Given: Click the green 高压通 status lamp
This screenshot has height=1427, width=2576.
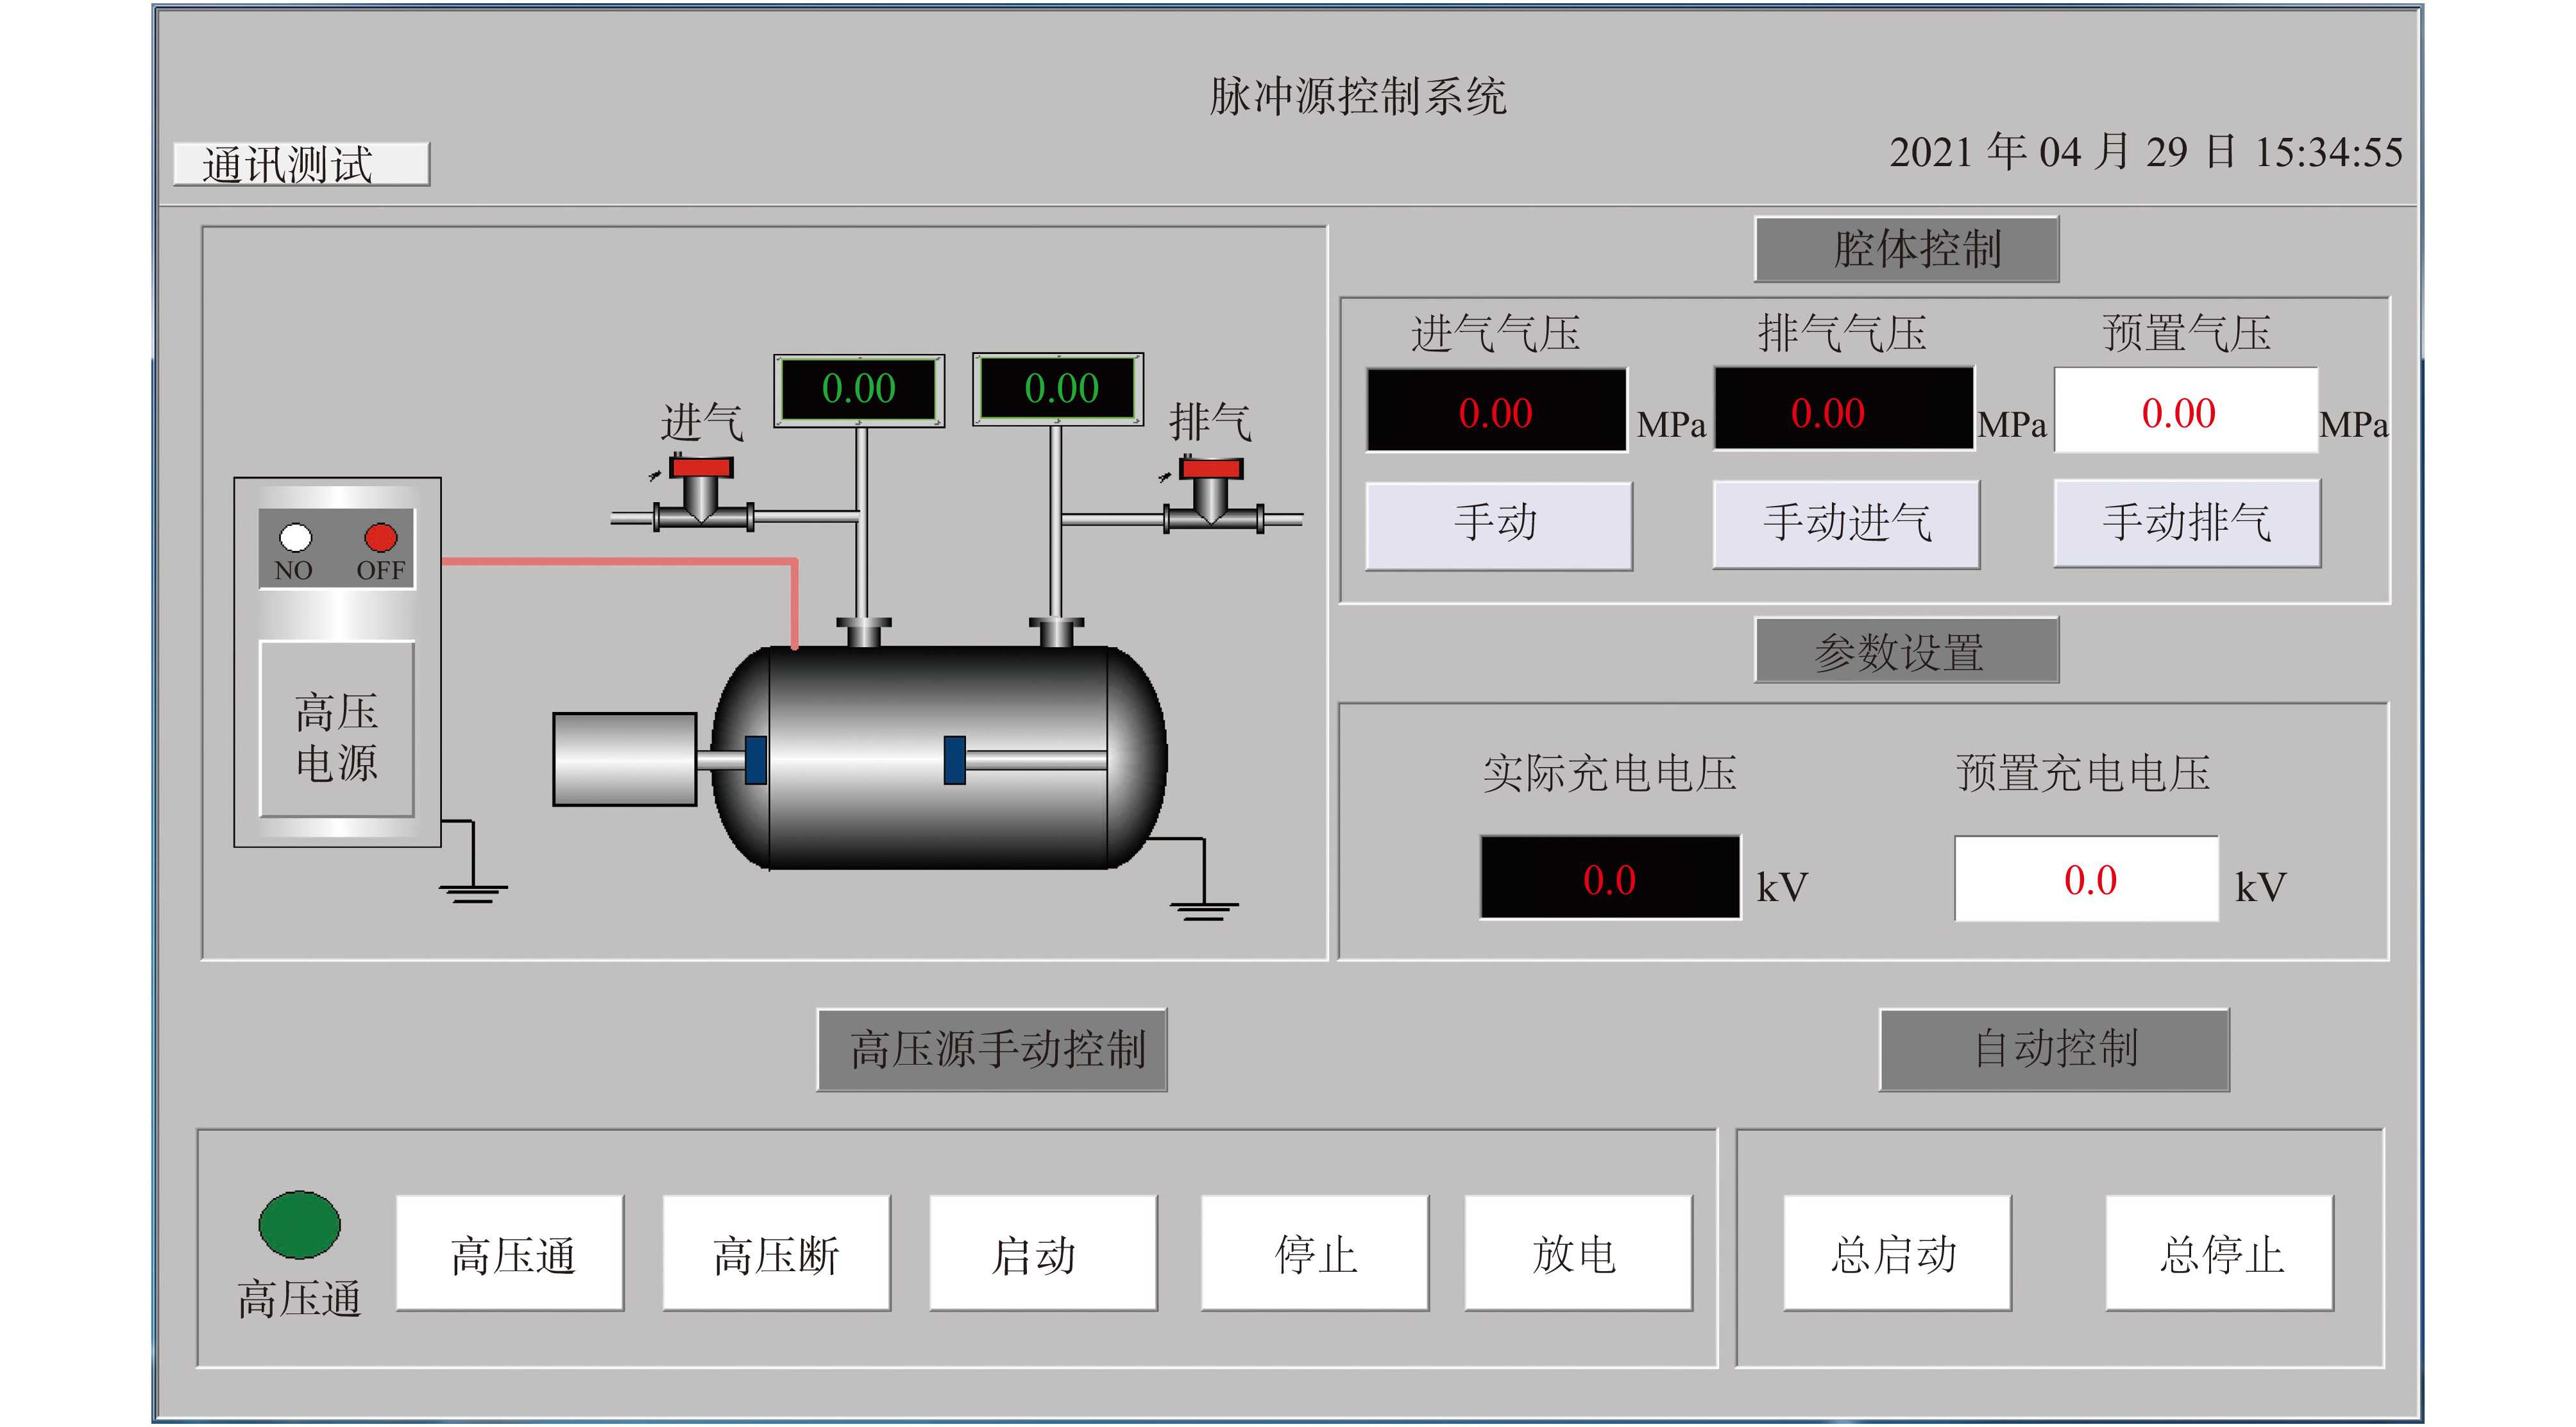Looking at the screenshot, I should pyautogui.click(x=299, y=1225).
